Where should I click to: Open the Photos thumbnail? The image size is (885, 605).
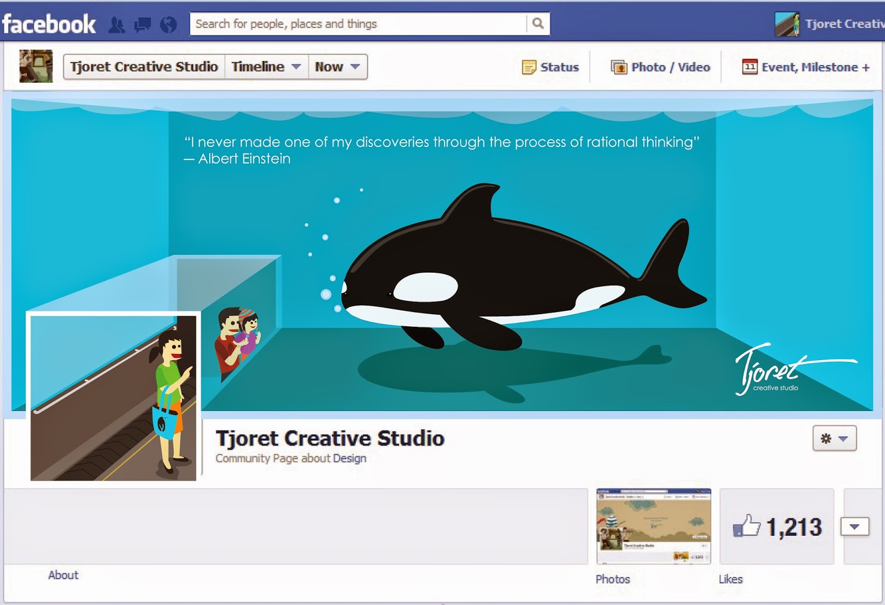(x=654, y=526)
